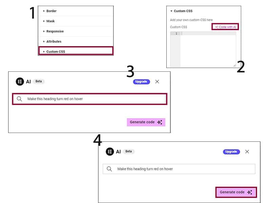Collapse the open Custom CSS panel arrow
Screen dimensions: 271x203
171,11
